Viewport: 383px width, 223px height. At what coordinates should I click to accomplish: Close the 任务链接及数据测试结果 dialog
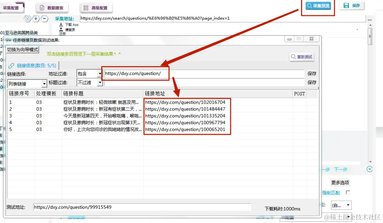pyautogui.click(x=311, y=39)
